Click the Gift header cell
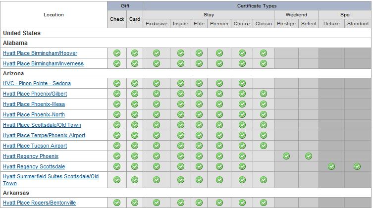The height and width of the screenshot is (208, 373). coord(125,6)
